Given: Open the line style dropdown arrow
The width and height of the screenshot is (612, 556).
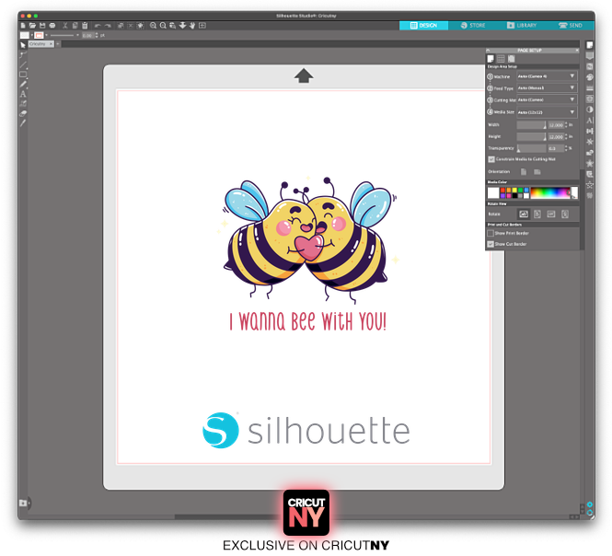Looking at the screenshot, I should click(77, 35).
